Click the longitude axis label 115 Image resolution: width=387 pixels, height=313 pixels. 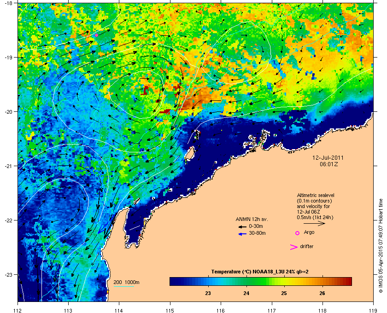coord(170,310)
